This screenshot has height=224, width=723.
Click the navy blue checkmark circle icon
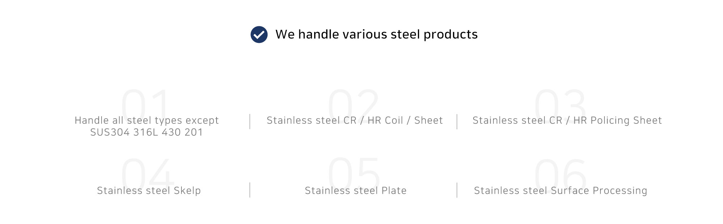point(259,35)
